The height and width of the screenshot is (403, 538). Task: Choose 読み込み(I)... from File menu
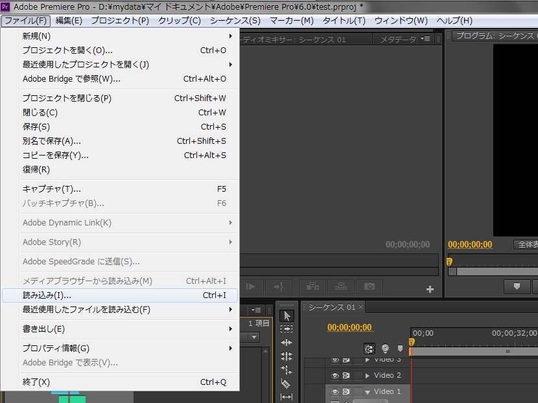pyautogui.click(x=121, y=295)
